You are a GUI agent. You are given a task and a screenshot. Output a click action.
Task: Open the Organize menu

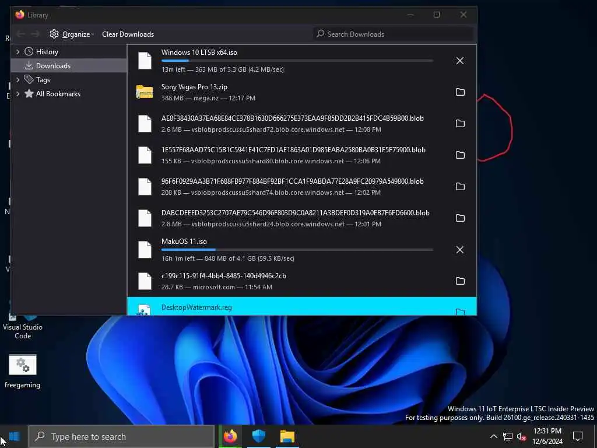pos(72,34)
